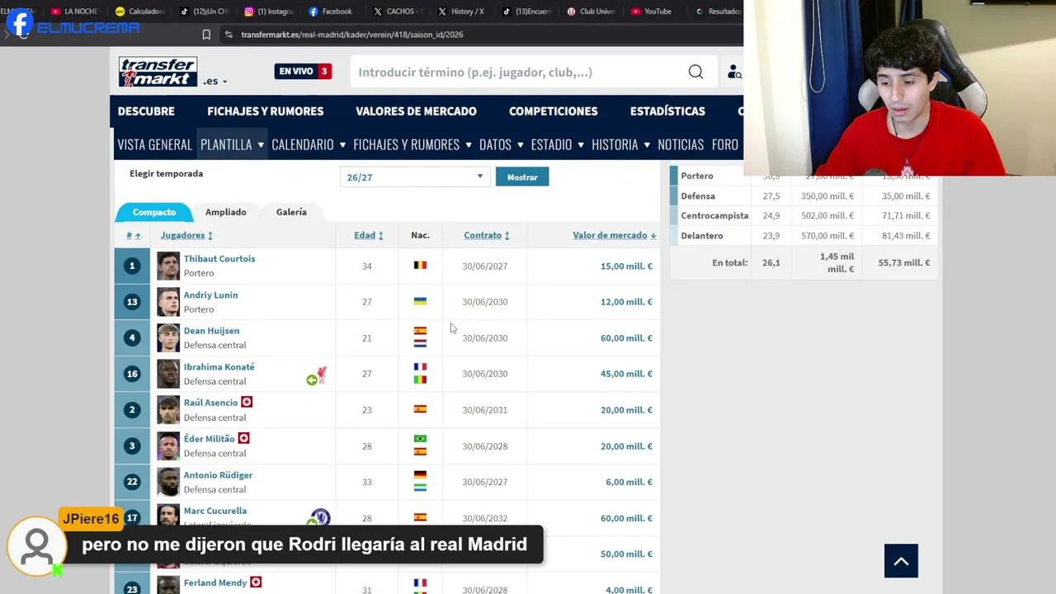
Task: Open site information icon in address bar
Action: pyautogui.click(x=229, y=35)
